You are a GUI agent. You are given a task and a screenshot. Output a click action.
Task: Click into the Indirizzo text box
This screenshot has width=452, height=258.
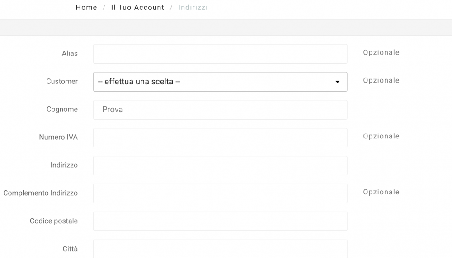[x=220, y=166]
